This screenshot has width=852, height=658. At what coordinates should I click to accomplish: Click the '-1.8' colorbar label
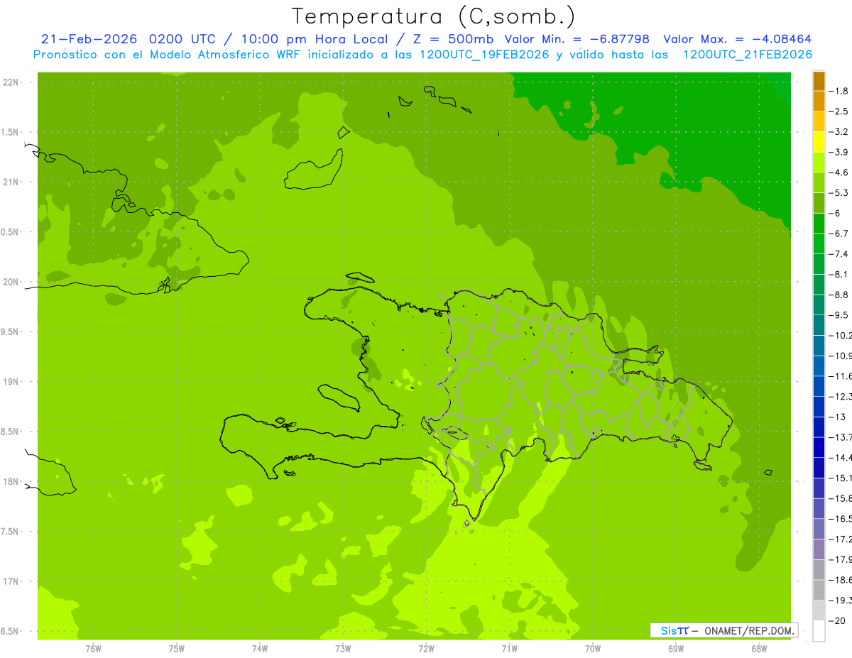click(x=839, y=92)
